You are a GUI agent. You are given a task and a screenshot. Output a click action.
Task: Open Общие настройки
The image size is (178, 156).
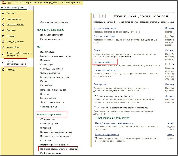coord(49,124)
